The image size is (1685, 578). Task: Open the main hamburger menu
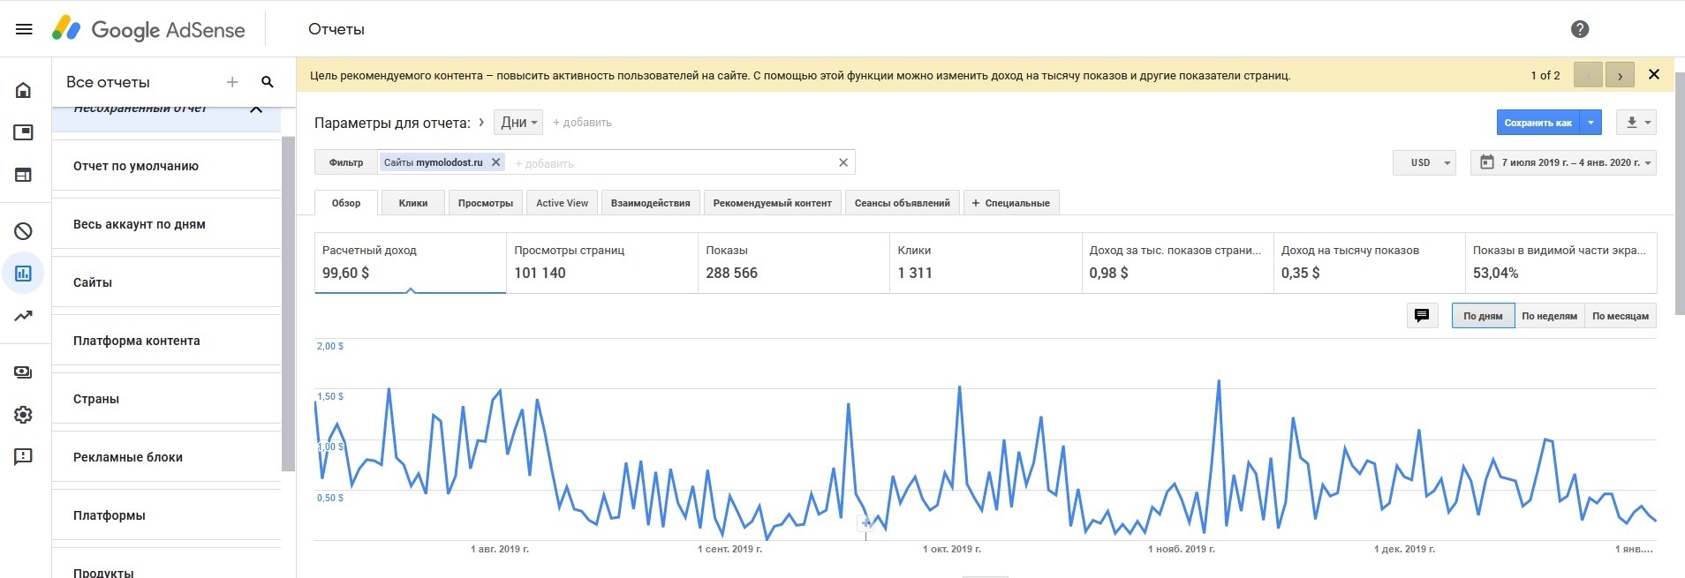pos(24,29)
